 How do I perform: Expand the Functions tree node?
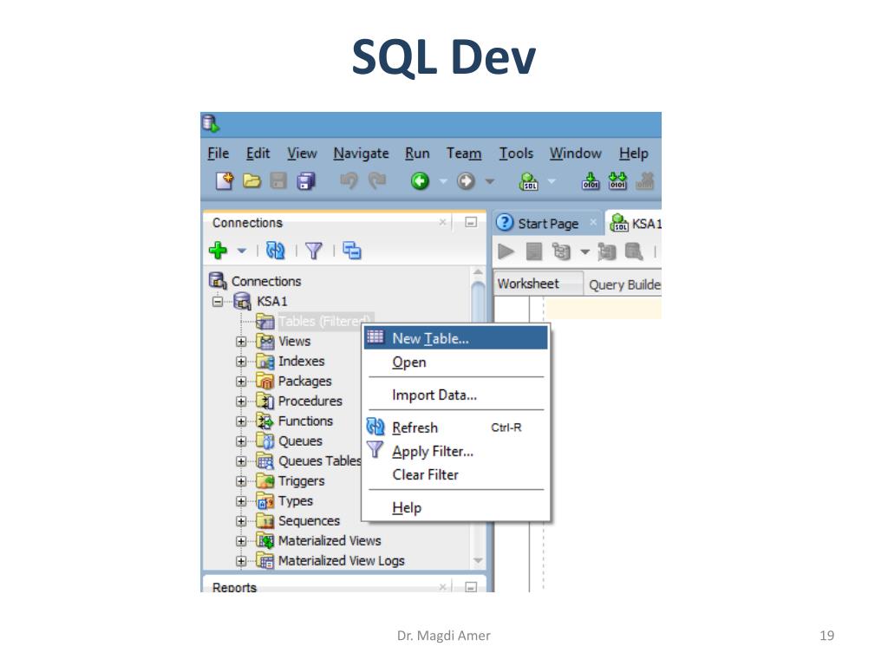point(241,421)
